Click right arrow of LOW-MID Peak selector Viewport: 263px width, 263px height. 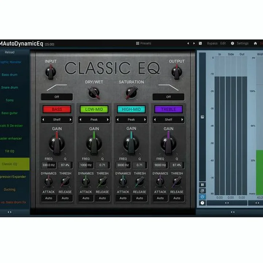point(108,119)
